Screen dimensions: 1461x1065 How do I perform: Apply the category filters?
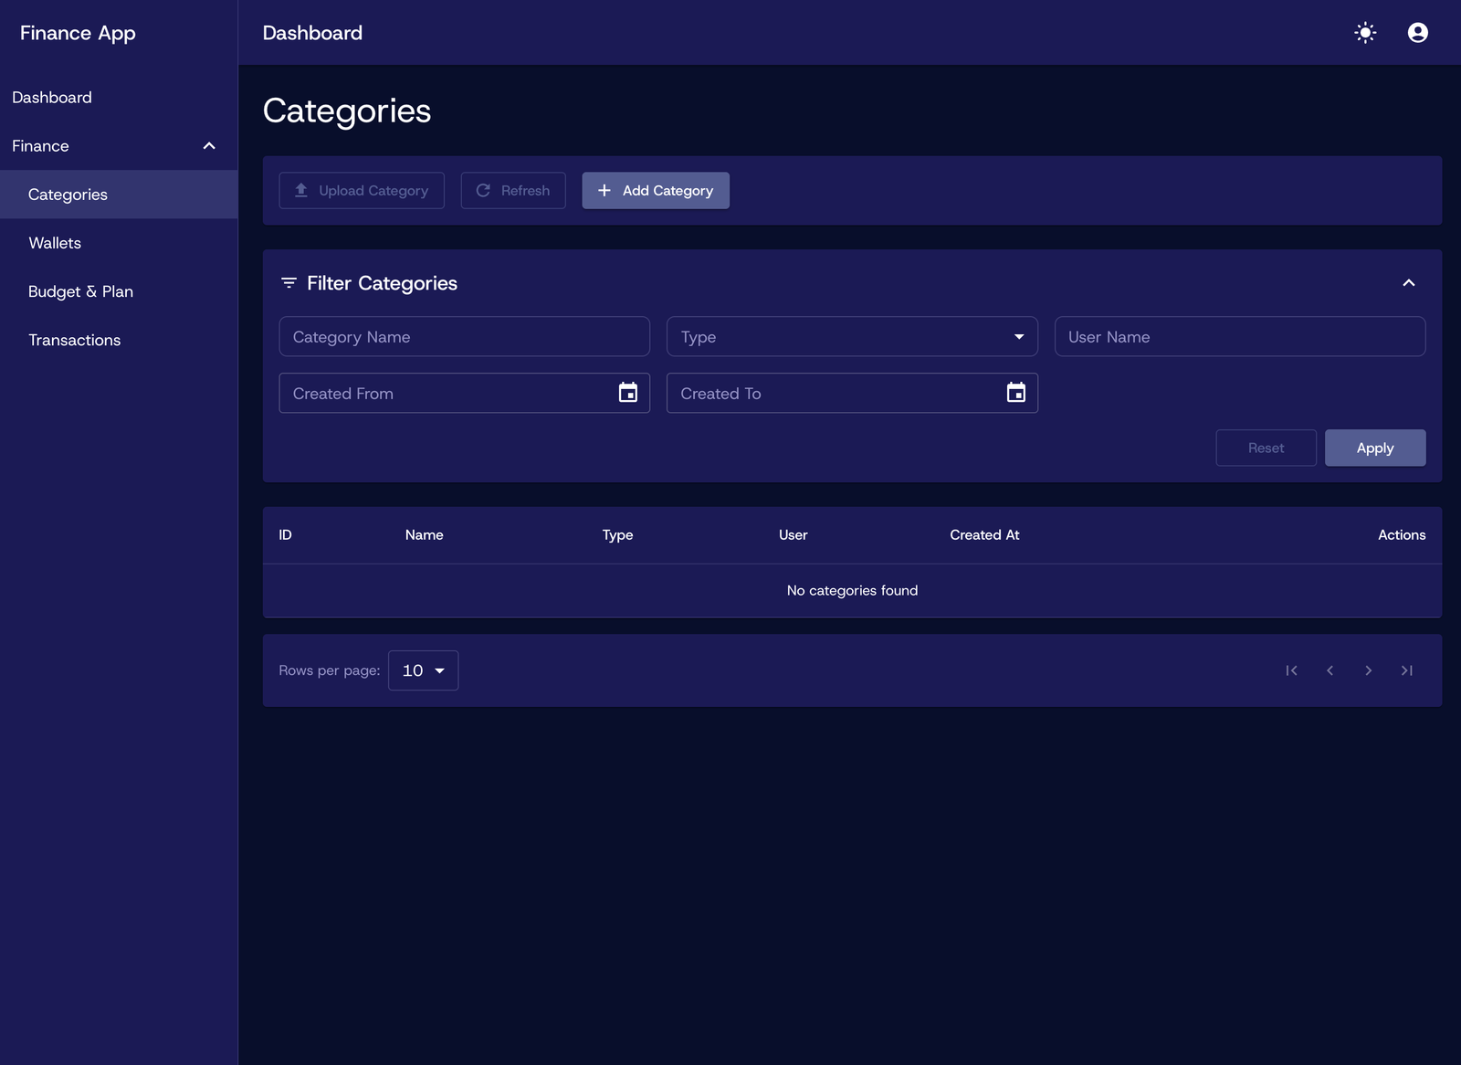point(1374,448)
